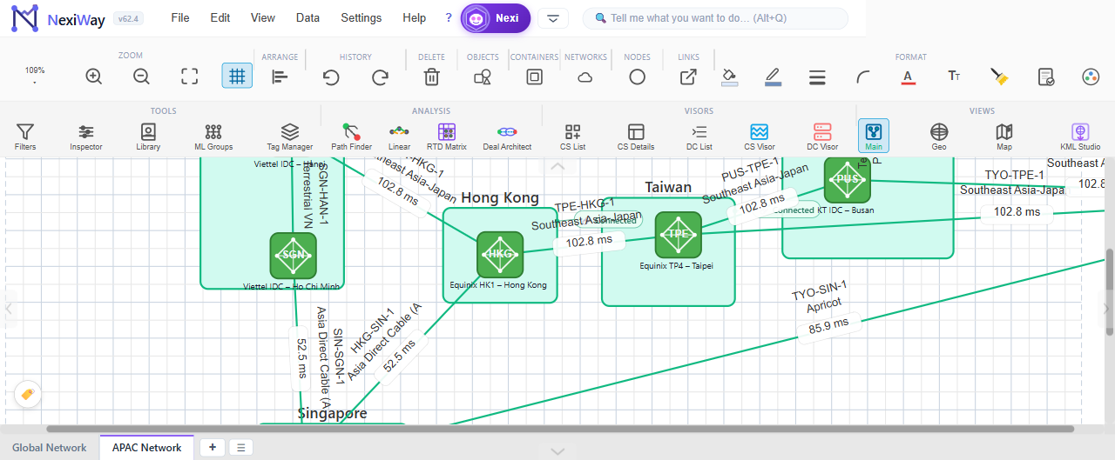This screenshot has width=1115, height=460.
Task: Select the APAC Network tab
Action: click(147, 448)
